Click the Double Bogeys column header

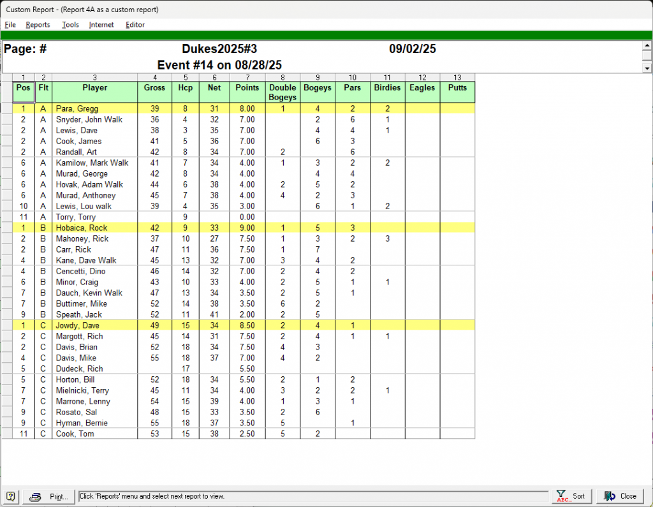[282, 92]
